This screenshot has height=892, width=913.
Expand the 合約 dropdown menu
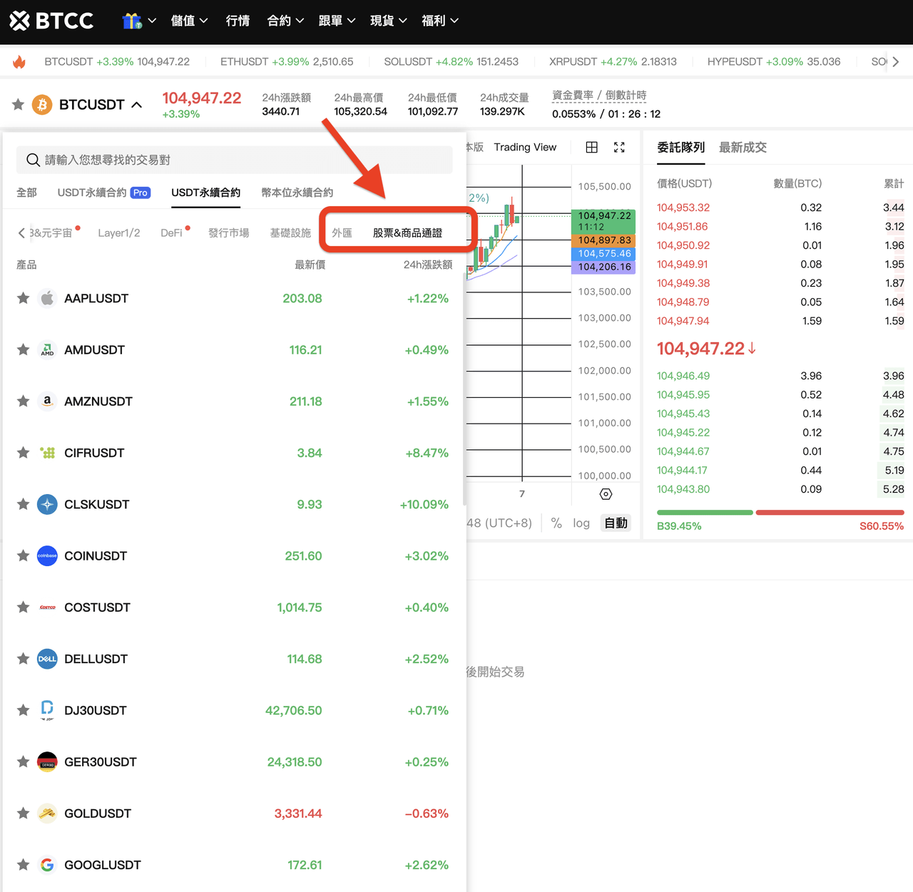(285, 21)
